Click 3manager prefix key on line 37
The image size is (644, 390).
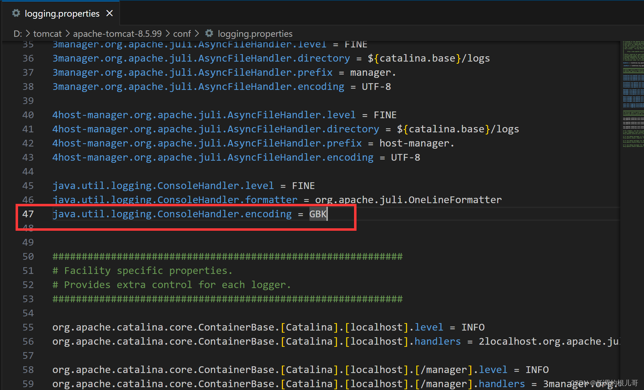coord(193,73)
